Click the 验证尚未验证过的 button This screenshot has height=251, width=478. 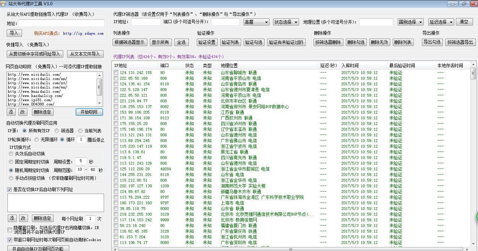[286, 42]
